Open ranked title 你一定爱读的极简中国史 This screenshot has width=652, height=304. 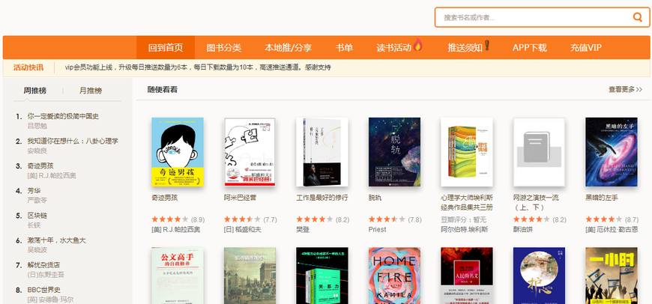[63, 116]
